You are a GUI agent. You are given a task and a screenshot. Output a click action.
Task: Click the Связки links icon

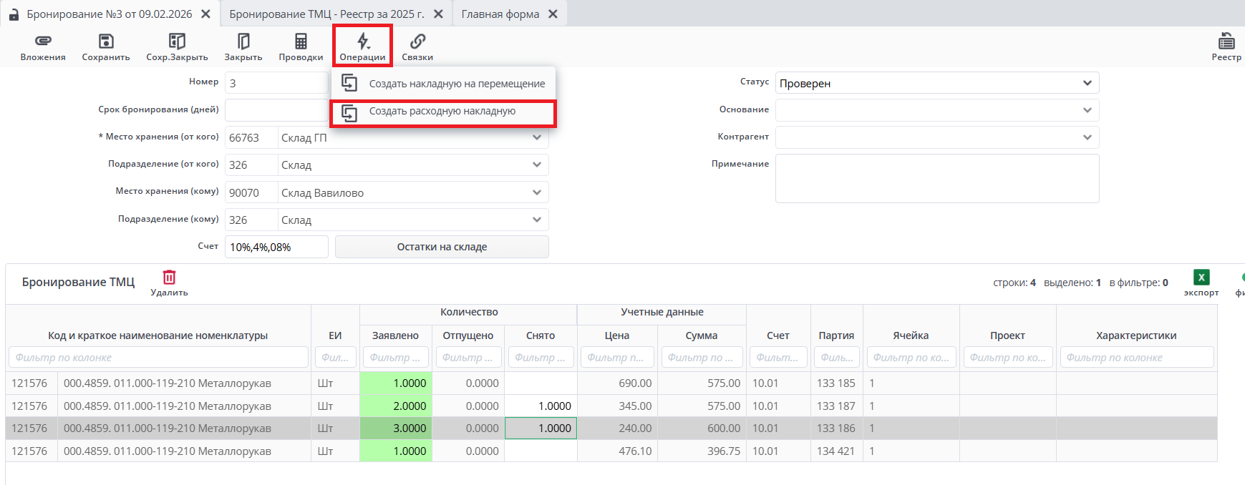(x=417, y=41)
